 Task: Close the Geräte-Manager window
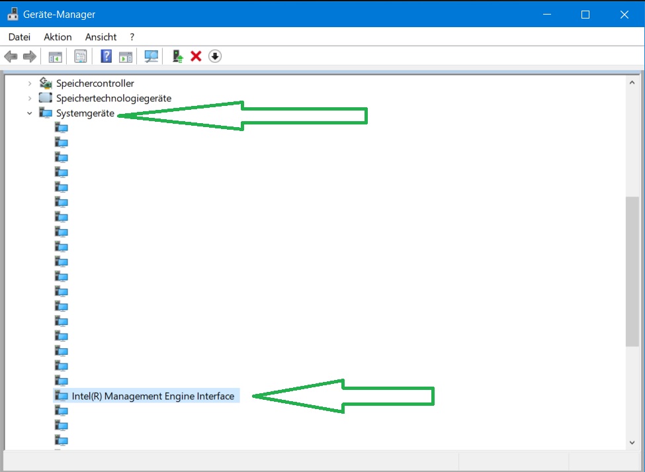[624, 15]
